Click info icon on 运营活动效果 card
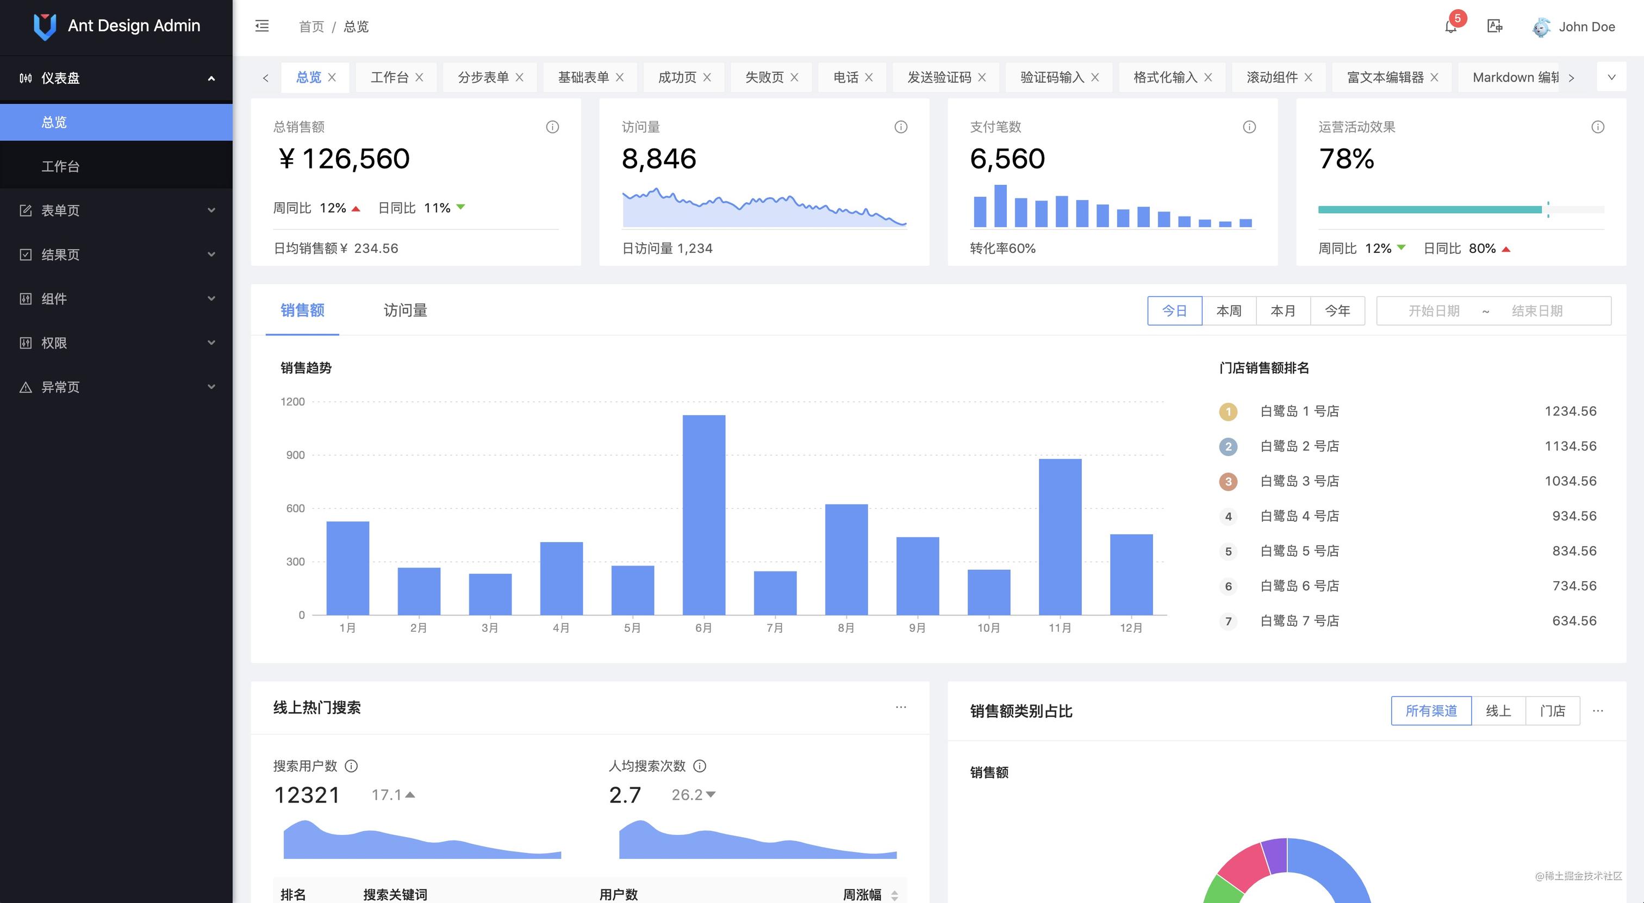 point(1597,127)
